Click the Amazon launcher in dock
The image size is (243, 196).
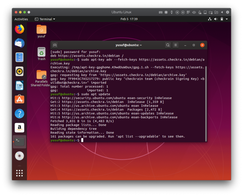tap(20, 128)
